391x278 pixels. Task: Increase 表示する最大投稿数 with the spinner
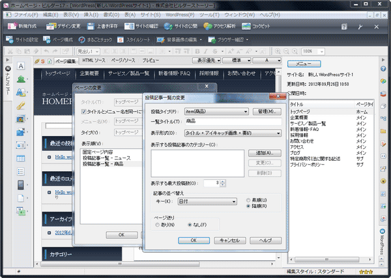click(x=223, y=182)
